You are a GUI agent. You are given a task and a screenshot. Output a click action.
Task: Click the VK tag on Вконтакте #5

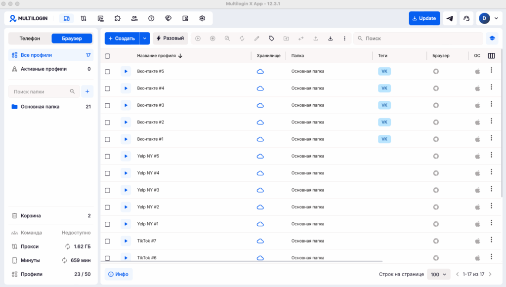pos(384,71)
